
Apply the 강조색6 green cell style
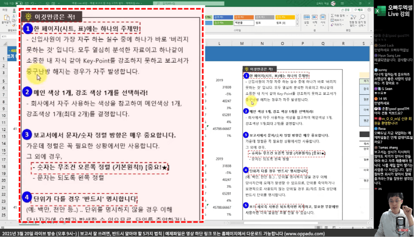pyautogui.click(x=223, y=23)
